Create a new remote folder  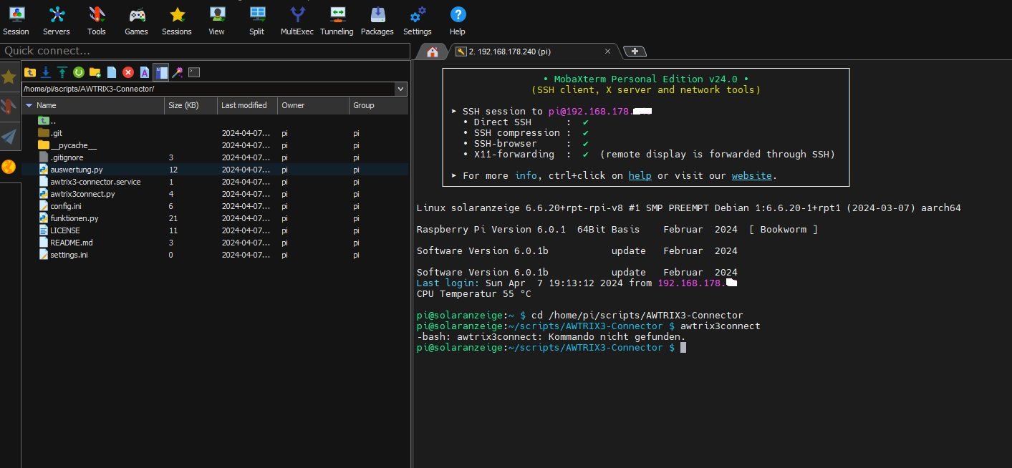pos(95,72)
